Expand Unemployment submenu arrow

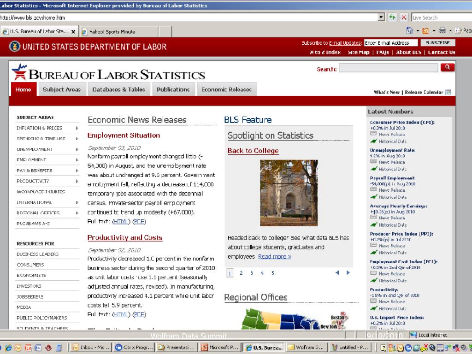coord(77,149)
